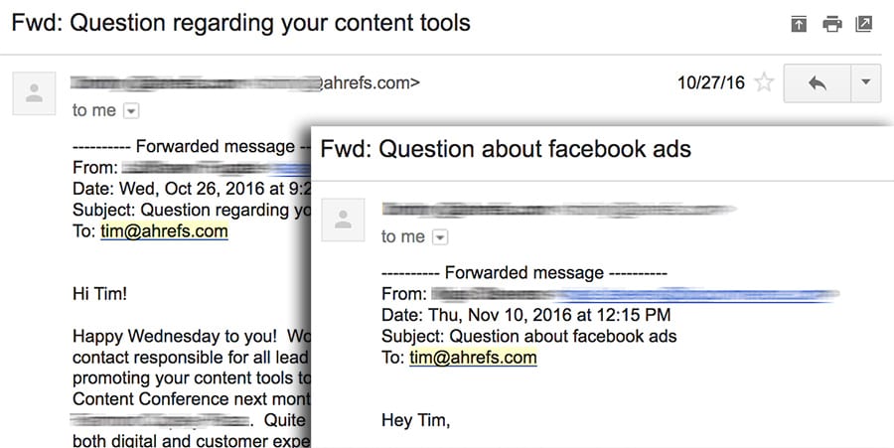Click sender avatar of facebook ads email
The height and width of the screenshot is (448, 894).
point(344,221)
